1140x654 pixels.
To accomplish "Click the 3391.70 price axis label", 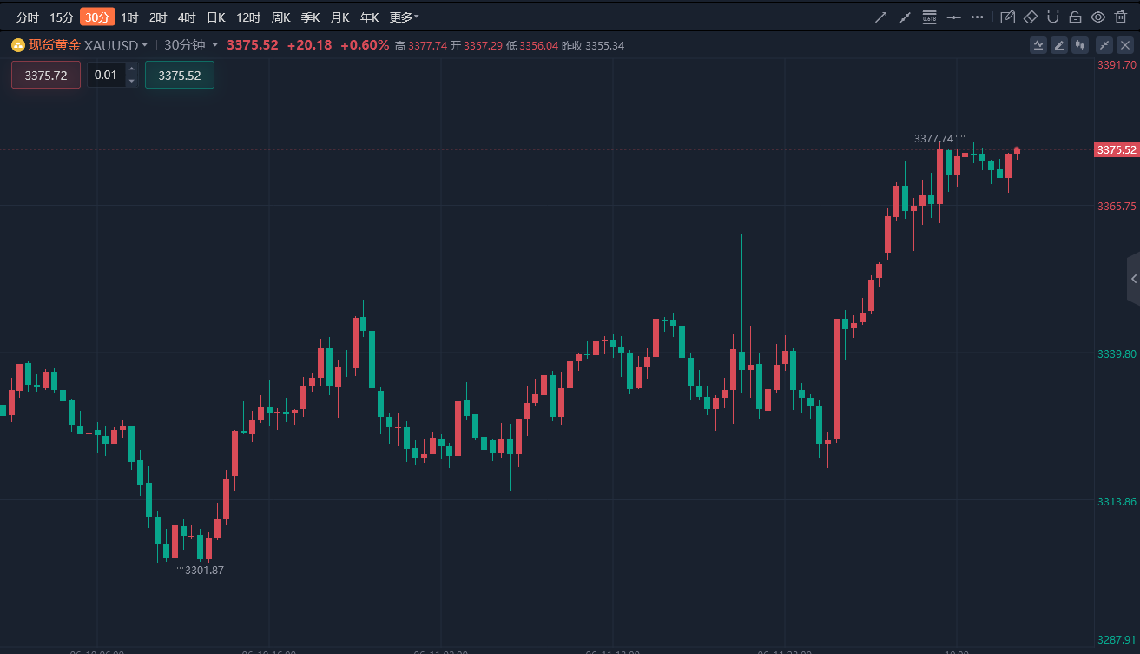I will coord(1117,65).
